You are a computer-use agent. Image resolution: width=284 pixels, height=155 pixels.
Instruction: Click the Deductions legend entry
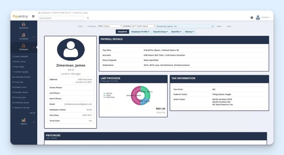(109, 97)
